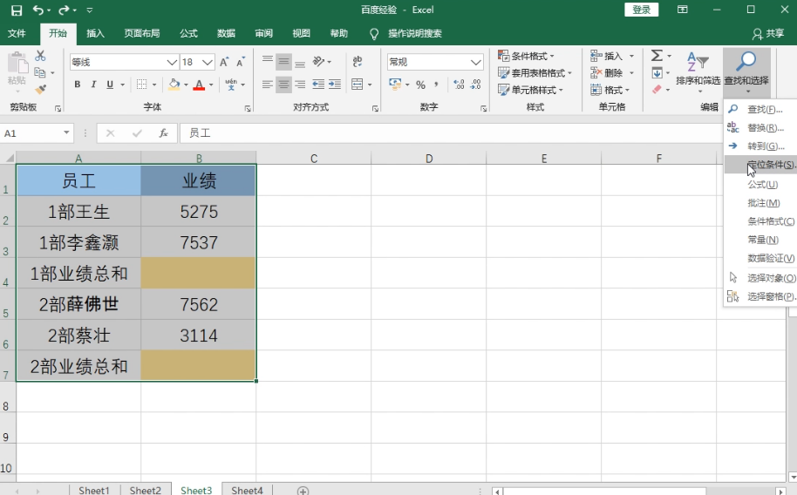
Task: Click the Name Box showing A1
Action: (x=37, y=133)
